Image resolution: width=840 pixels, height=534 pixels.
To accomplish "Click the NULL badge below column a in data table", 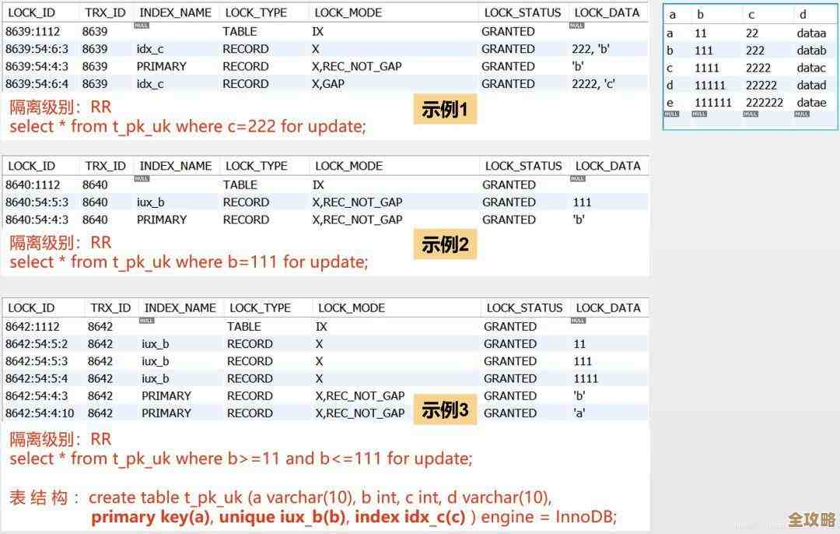I will coord(670,114).
